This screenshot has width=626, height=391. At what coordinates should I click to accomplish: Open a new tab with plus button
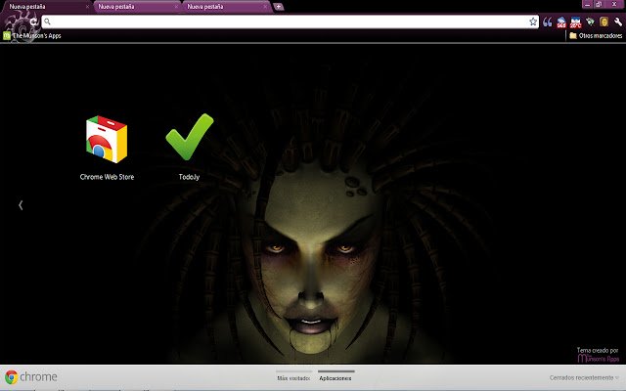(279, 7)
